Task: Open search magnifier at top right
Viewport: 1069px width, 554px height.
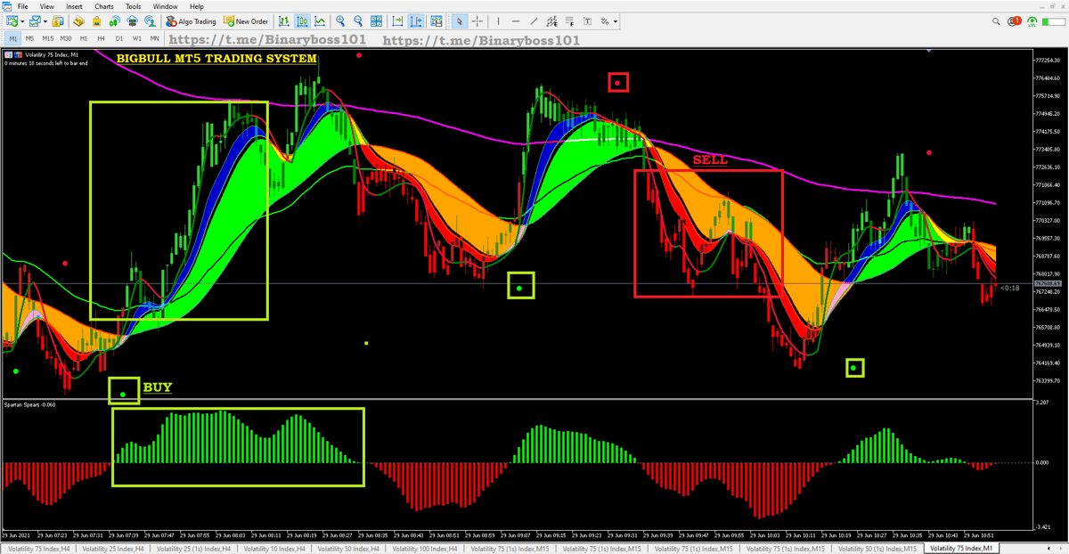Action: point(996,21)
